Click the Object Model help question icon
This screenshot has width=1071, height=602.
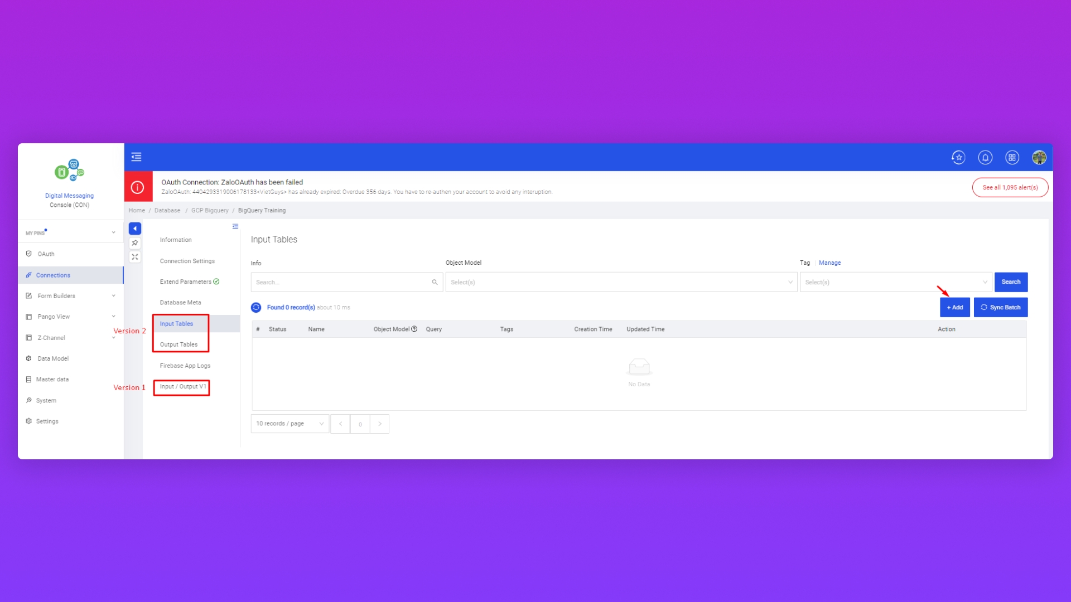[414, 329]
